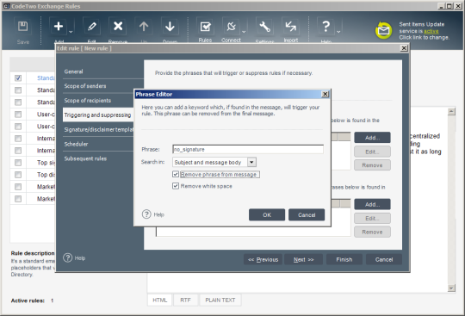Click the Next >> button

[303, 259]
